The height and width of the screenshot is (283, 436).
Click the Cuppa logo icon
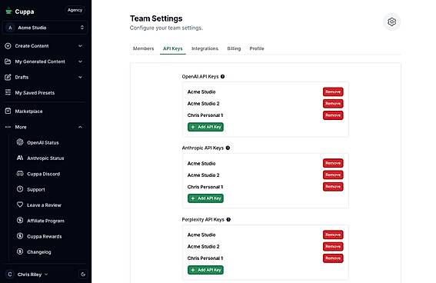(x=8, y=11)
